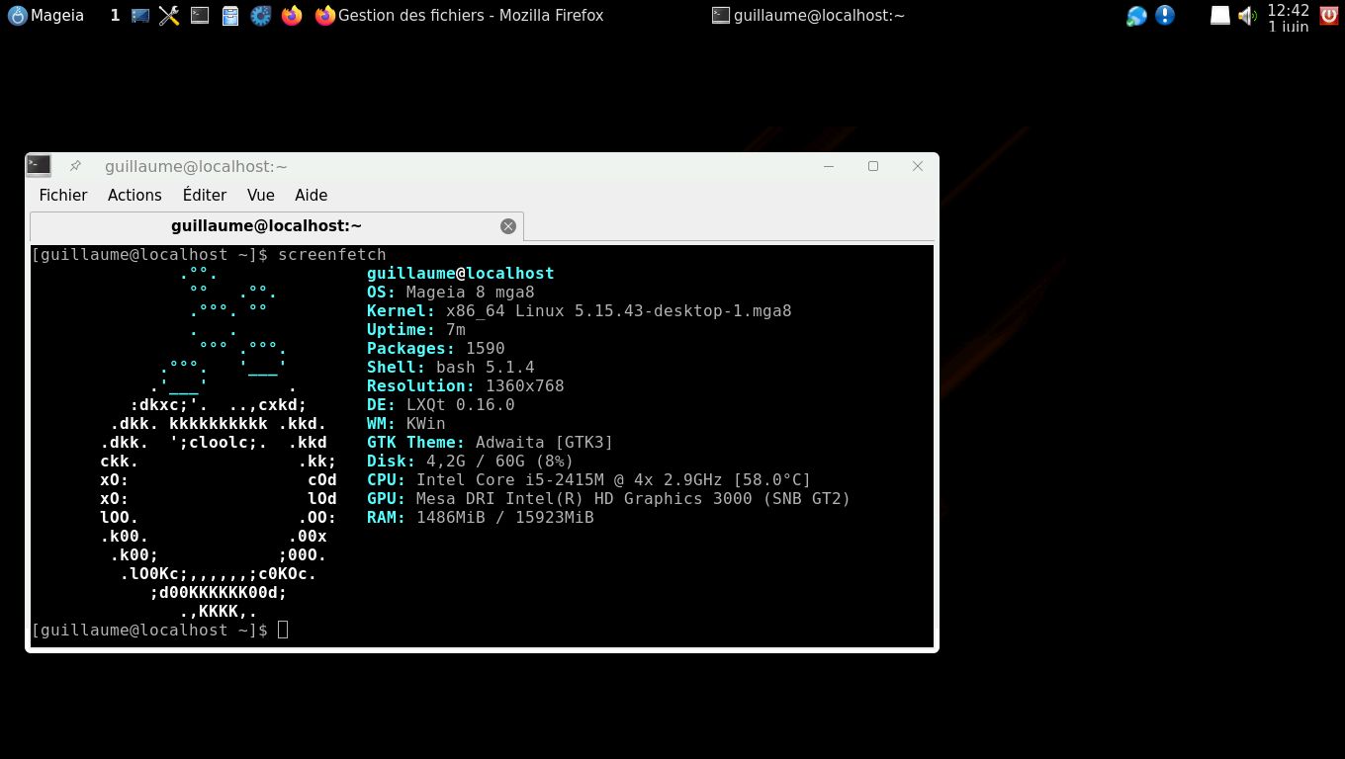
Task: Close the terminal window
Action: pyautogui.click(x=918, y=166)
